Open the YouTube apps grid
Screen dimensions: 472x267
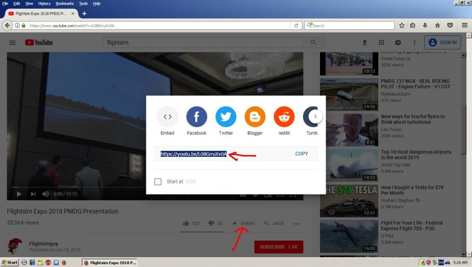[x=381, y=43]
